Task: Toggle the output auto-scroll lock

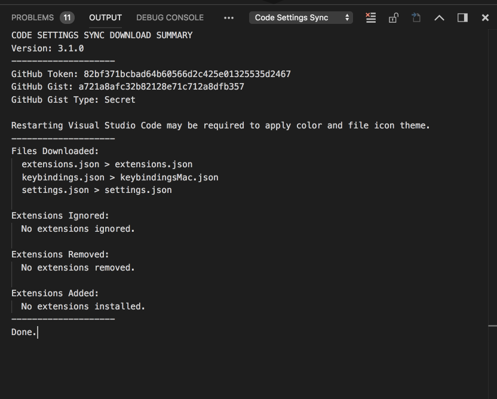Action: [x=393, y=18]
